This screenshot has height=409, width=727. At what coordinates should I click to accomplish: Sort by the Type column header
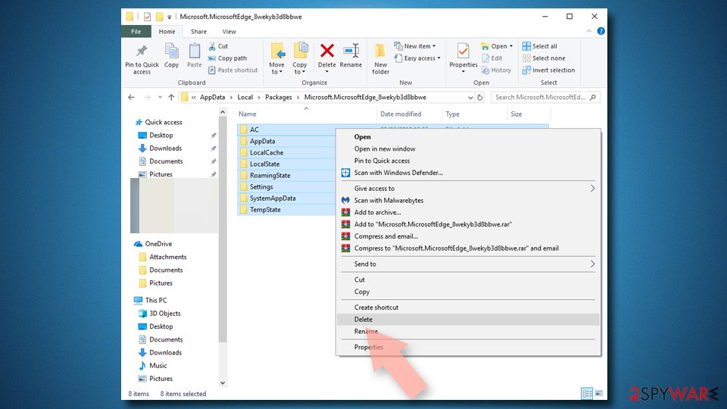coord(452,114)
